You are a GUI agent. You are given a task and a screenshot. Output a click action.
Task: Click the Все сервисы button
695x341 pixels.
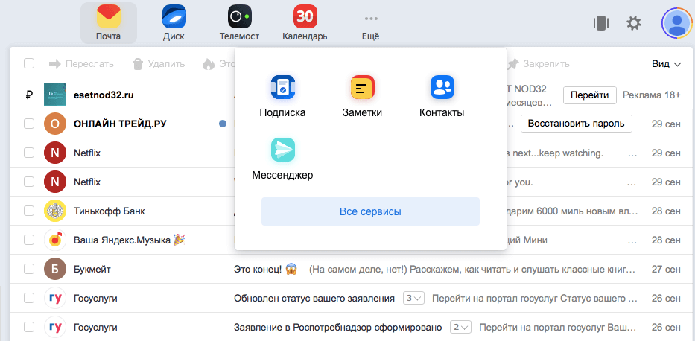point(370,211)
